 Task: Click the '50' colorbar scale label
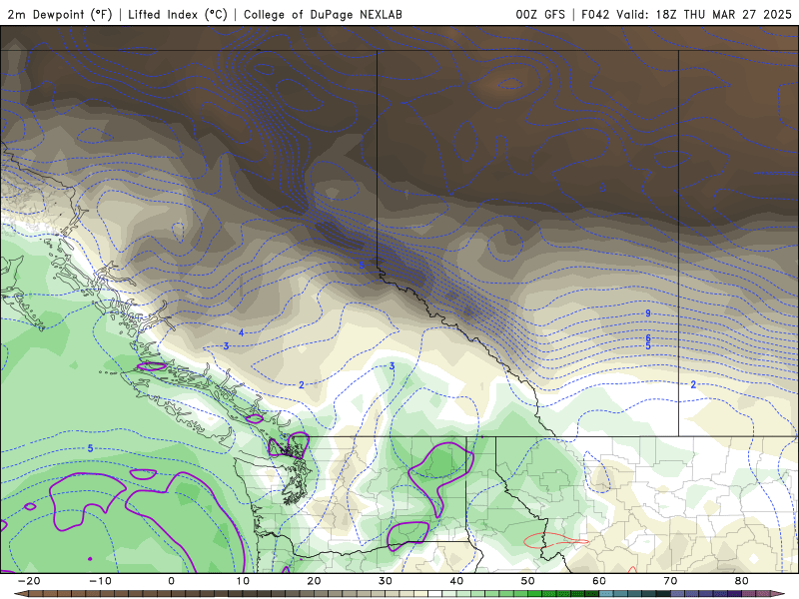528,581
